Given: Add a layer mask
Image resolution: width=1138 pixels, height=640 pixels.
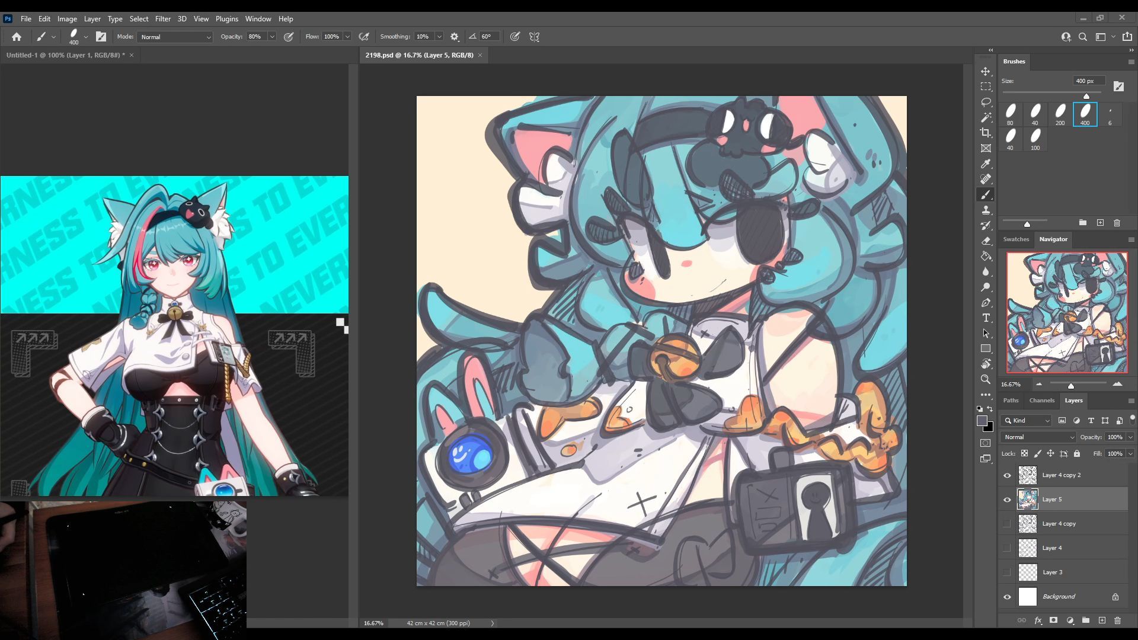Looking at the screenshot, I should point(1053,620).
